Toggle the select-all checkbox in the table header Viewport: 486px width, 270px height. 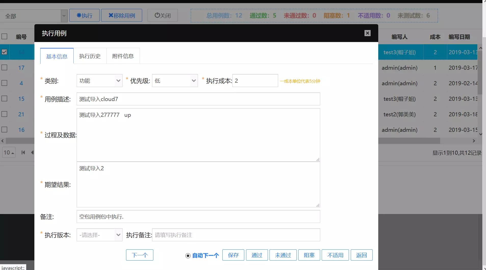click(4, 36)
